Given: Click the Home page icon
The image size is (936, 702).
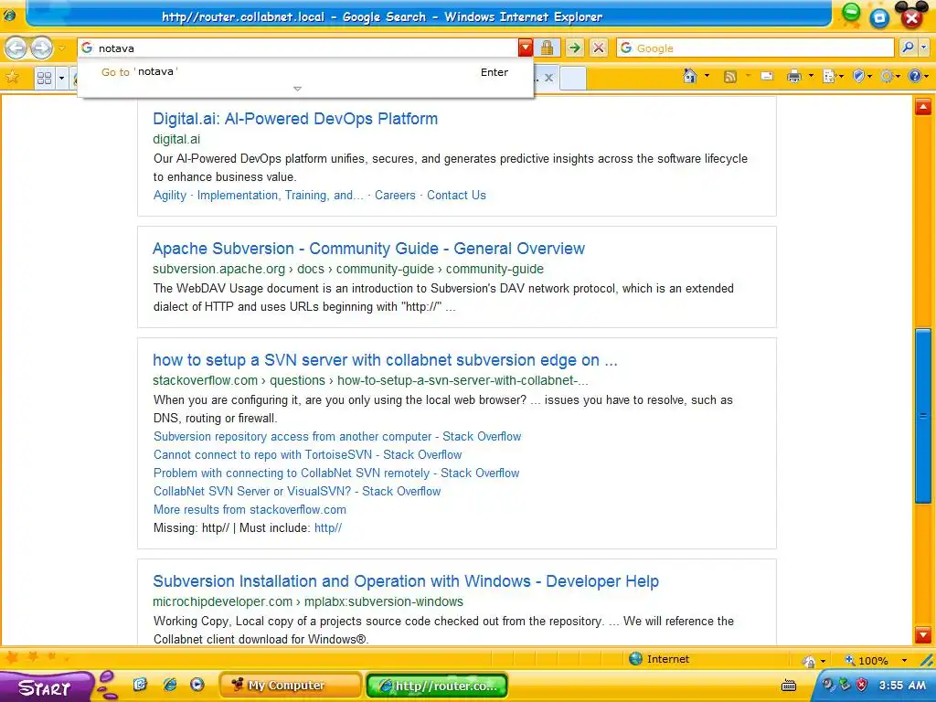Looking at the screenshot, I should pos(690,76).
